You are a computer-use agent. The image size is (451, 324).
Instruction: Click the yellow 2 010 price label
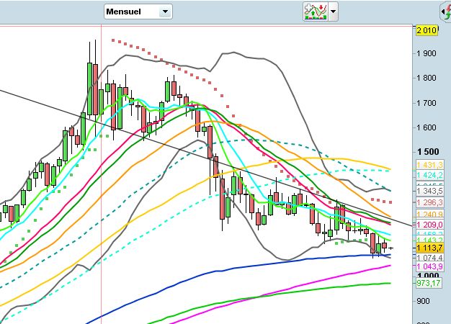(x=427, y=30)
